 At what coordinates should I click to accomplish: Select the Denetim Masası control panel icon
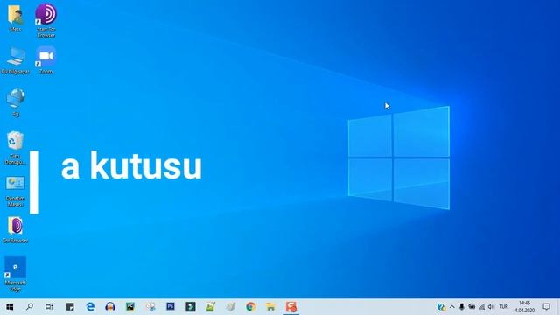pyautogui.click(x=16, y=192)
